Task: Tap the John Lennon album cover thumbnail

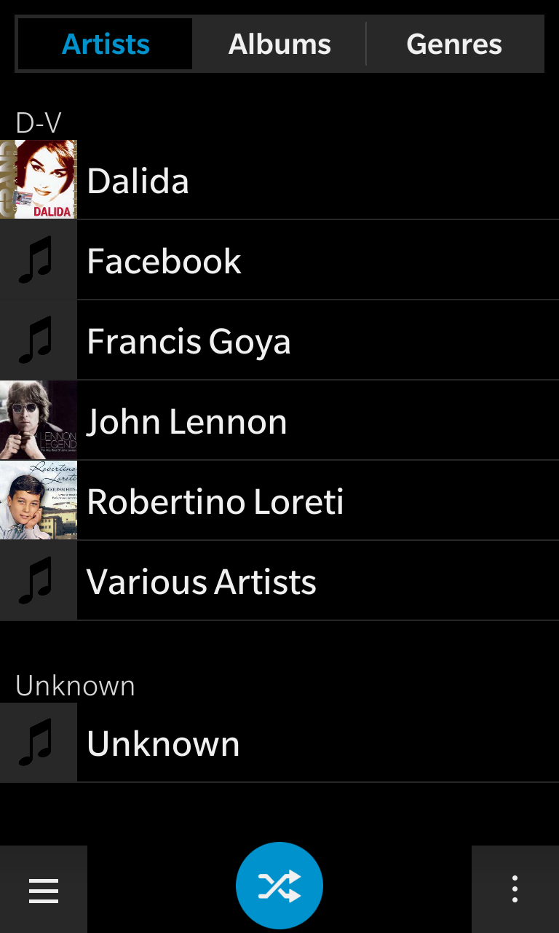Action: coord(38,421)
